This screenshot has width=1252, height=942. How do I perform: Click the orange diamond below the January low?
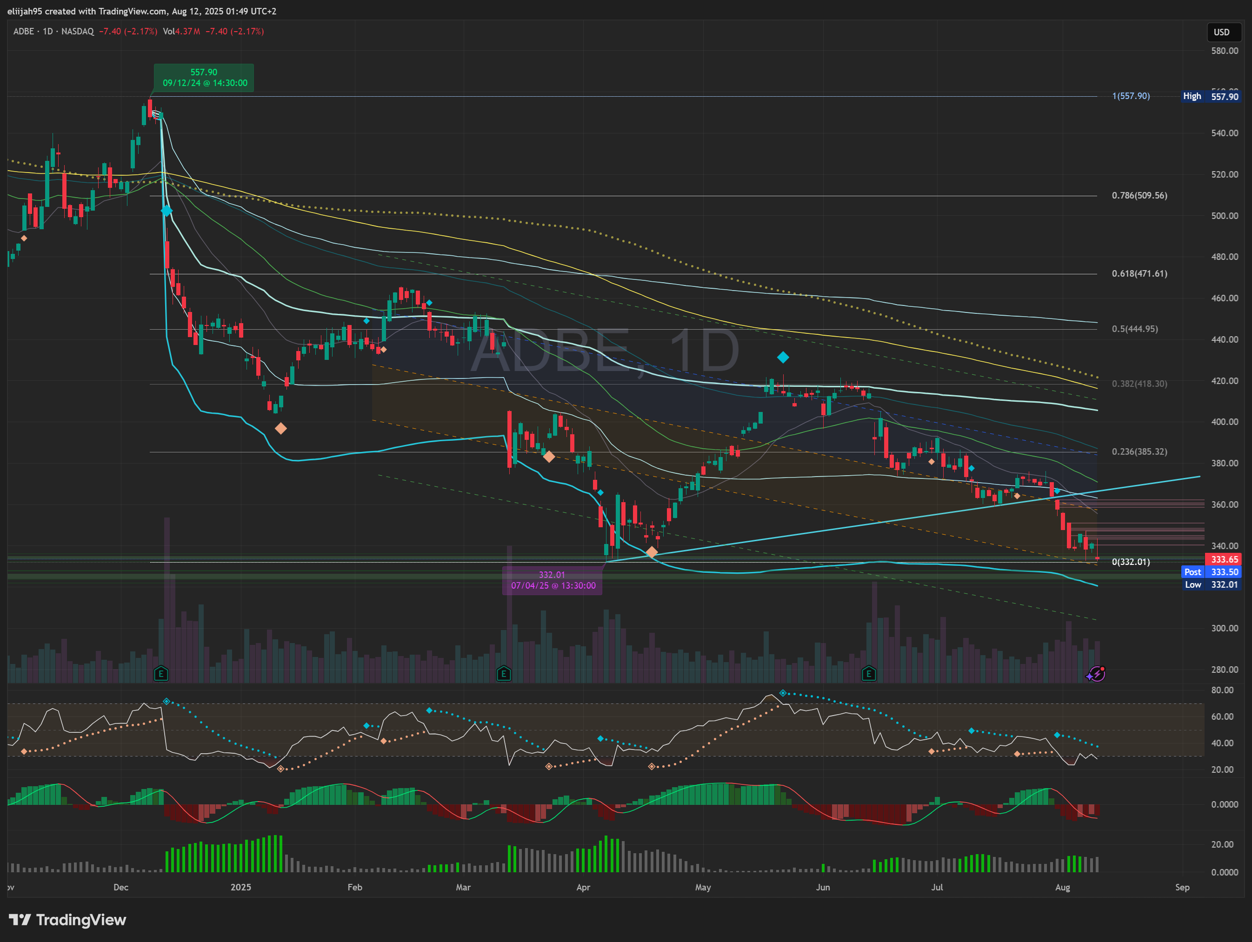[281, 428]
